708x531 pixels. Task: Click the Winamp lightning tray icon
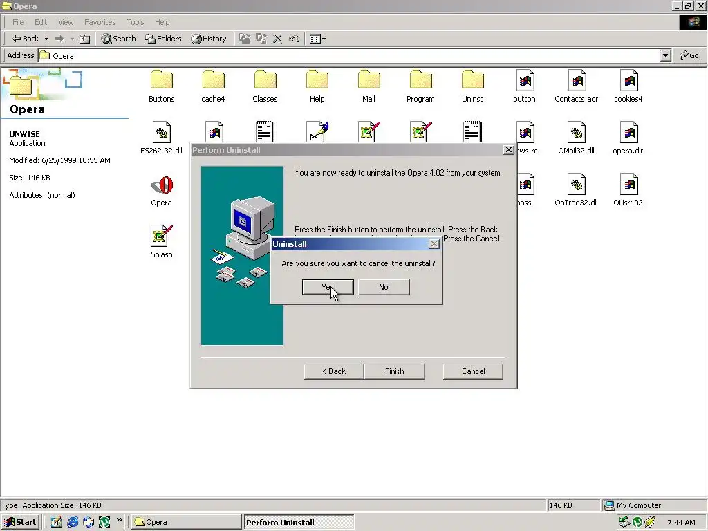(650, 523)
